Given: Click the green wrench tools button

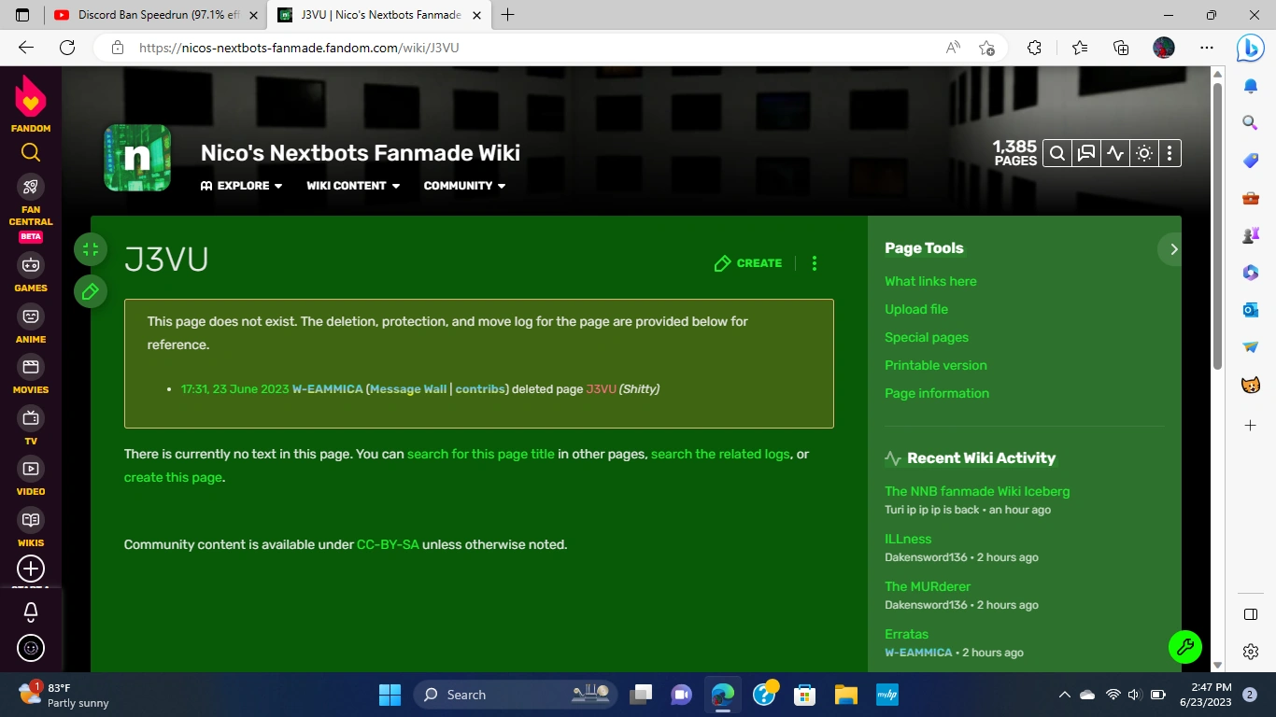Looking at the screenshot, I should (x=1184, y=646).
